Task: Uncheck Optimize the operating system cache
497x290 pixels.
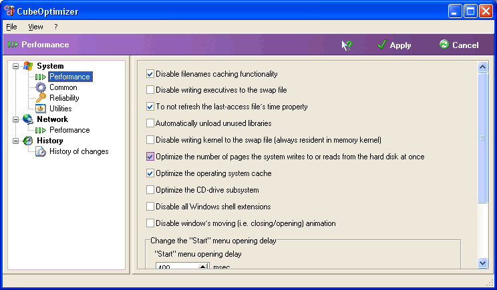Action: pos(150,173)
